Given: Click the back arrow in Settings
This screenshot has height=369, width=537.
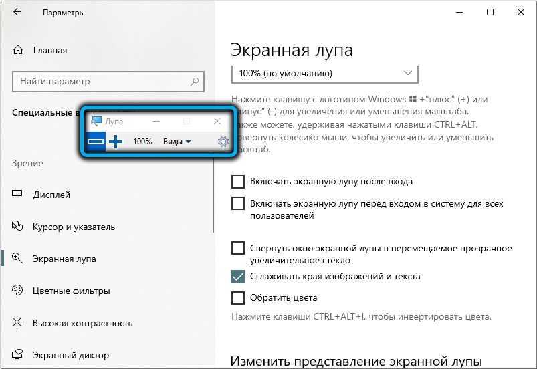Looking at the screenshot, I should (x=17, y=13).
